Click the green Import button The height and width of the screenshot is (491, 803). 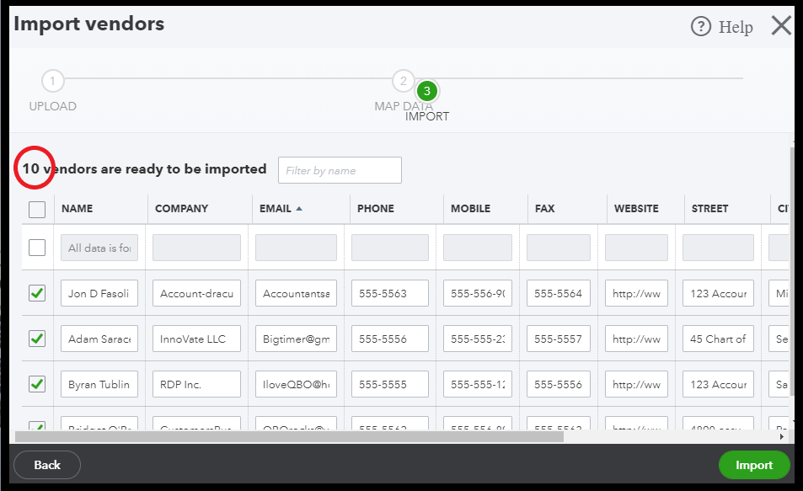click(x=753, y=464)
